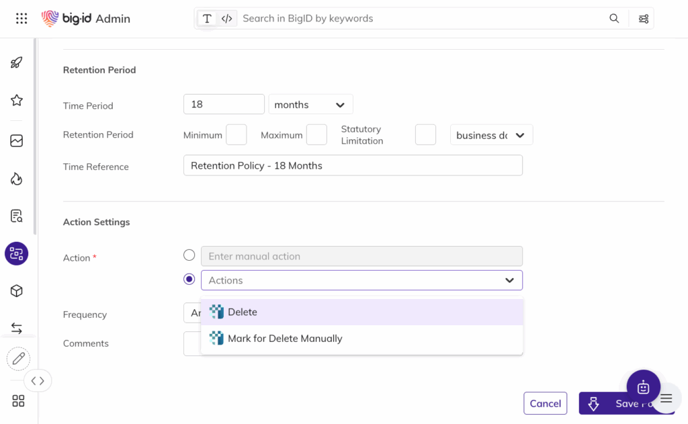
Task: Open the star favorites icon in sidebar
Action: (17, 100)
